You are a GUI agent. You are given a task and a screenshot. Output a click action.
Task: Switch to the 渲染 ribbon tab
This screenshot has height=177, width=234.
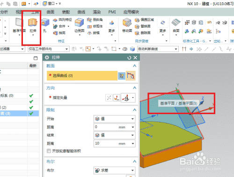point(97,12)
